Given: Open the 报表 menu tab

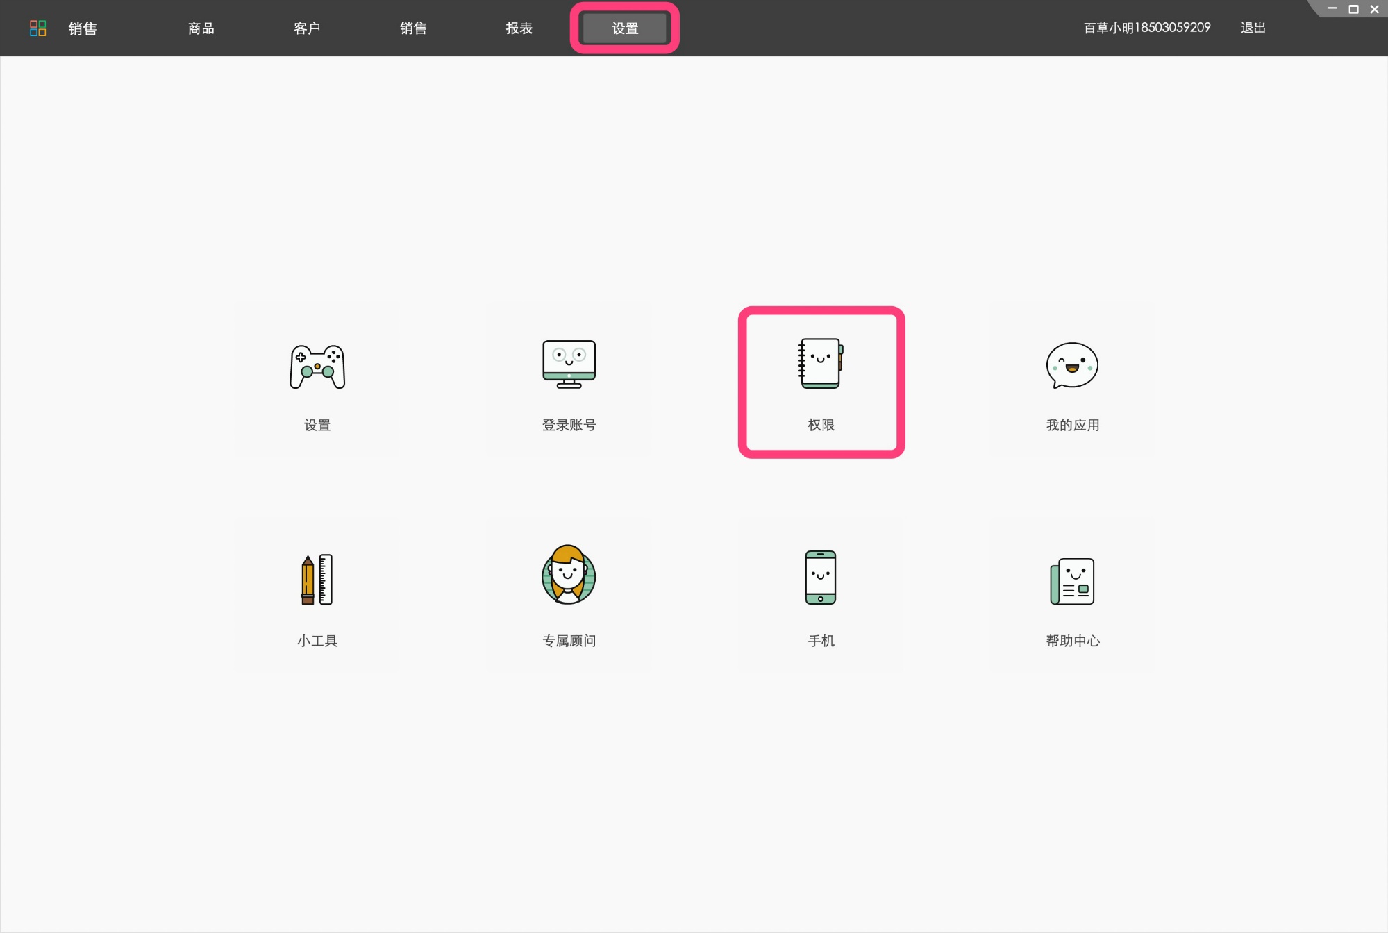Looking at the screenshot, I should 519,28.
